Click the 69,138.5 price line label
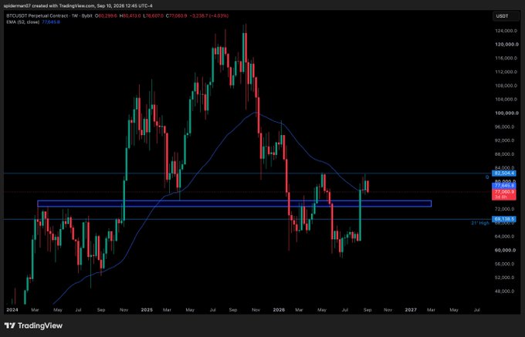Screen dimensions: 525x337 click(504, 219)
